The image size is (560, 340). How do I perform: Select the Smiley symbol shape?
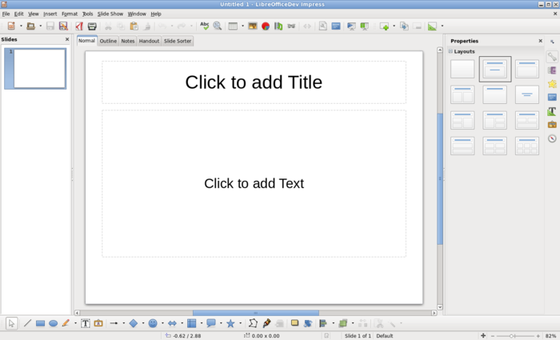[153, 323]
